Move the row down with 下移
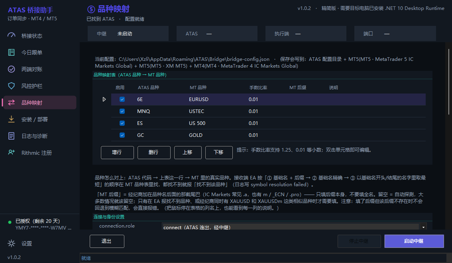The width and height of the screenshot is (452, 263). (x=219, y=152)
